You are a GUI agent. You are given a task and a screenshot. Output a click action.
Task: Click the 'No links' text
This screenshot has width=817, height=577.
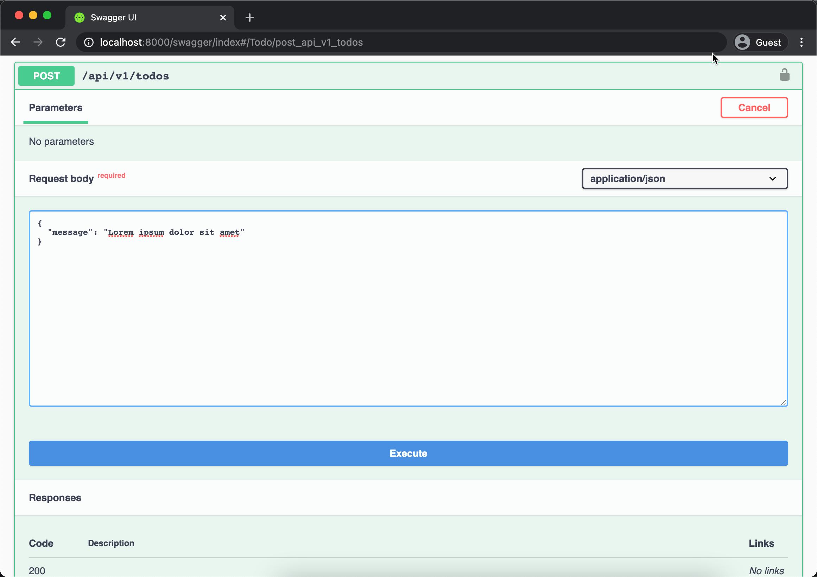tap(766, 570)
